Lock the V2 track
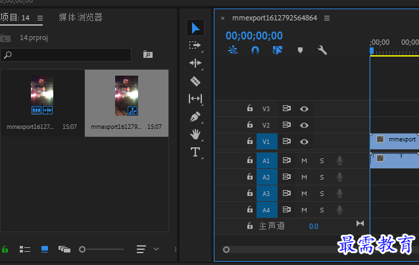419x265 pixels. coord(249,124)
